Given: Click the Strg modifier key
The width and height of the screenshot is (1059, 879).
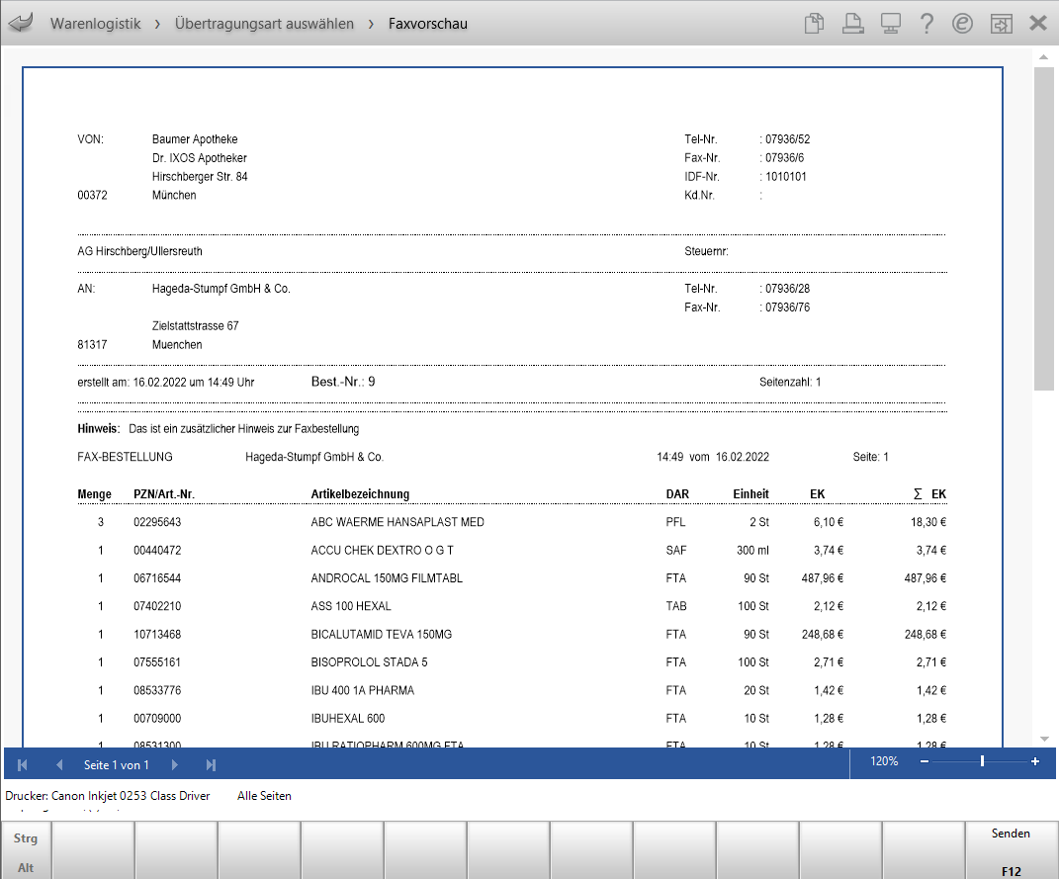Looking at the screenshot, I should click(x=26, y=837).
